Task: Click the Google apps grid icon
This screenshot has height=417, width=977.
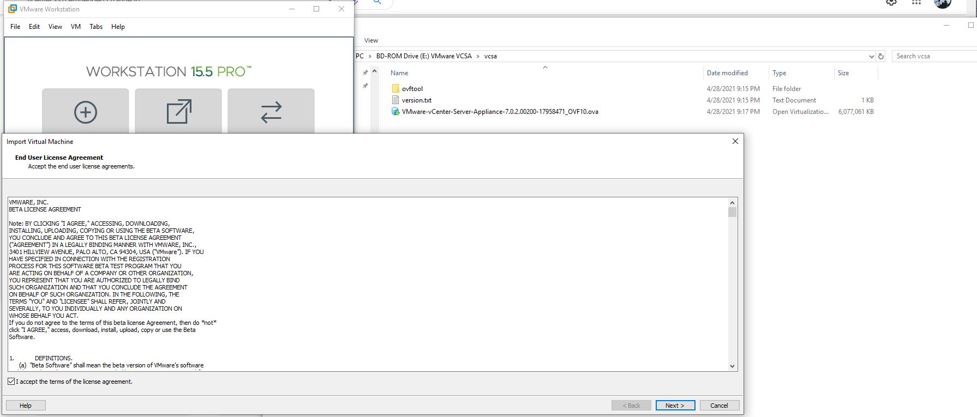Action: (x=916, y=2)
